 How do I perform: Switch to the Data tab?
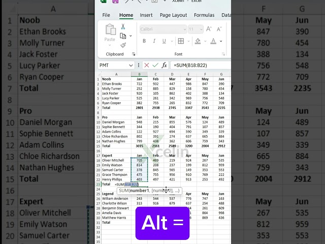[226, 15]
